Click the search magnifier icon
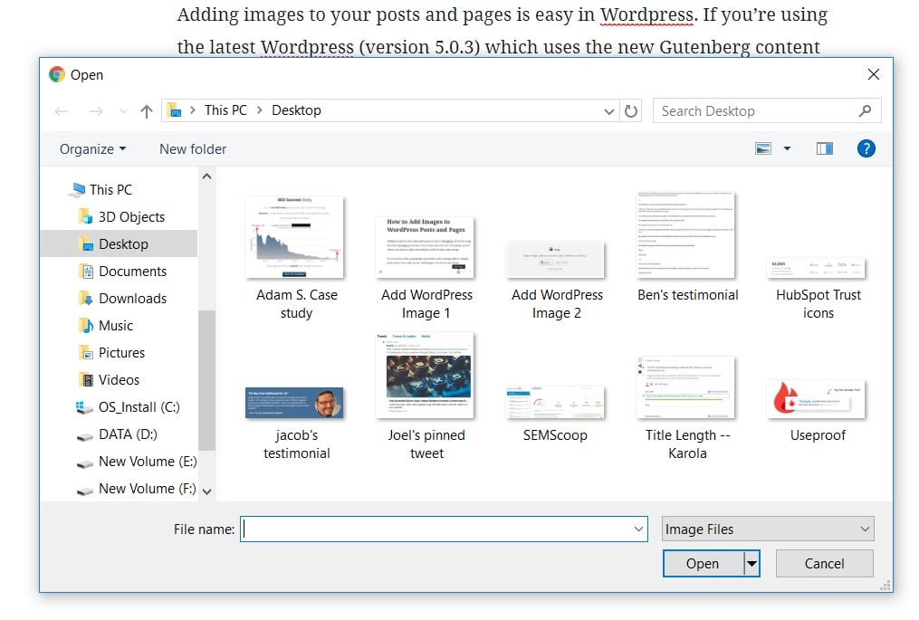The image size is (919, 620). [865, 110]
